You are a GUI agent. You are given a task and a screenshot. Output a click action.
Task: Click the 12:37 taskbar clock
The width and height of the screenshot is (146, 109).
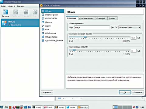coord(141,107)
